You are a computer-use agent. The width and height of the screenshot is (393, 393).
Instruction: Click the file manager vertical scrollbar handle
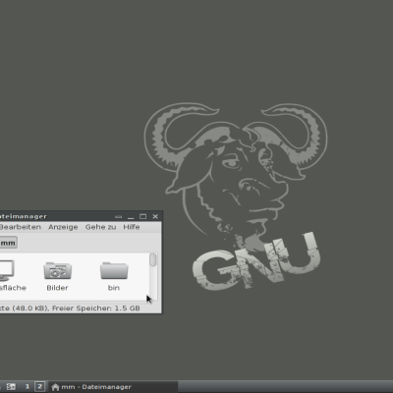153,260
